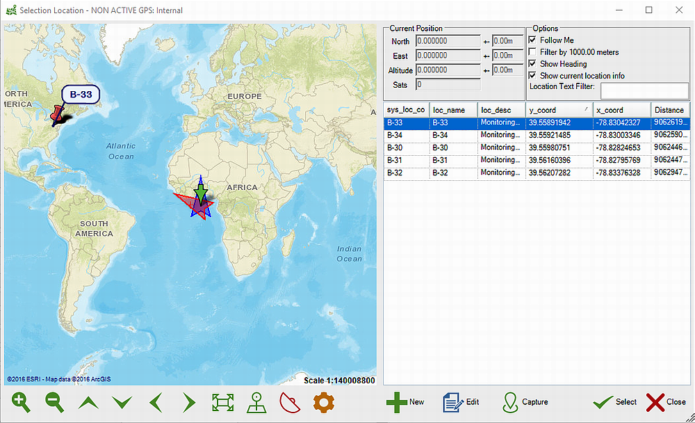Close the Selection Location dialog
The image size is (695, 423).
(667, 401)
